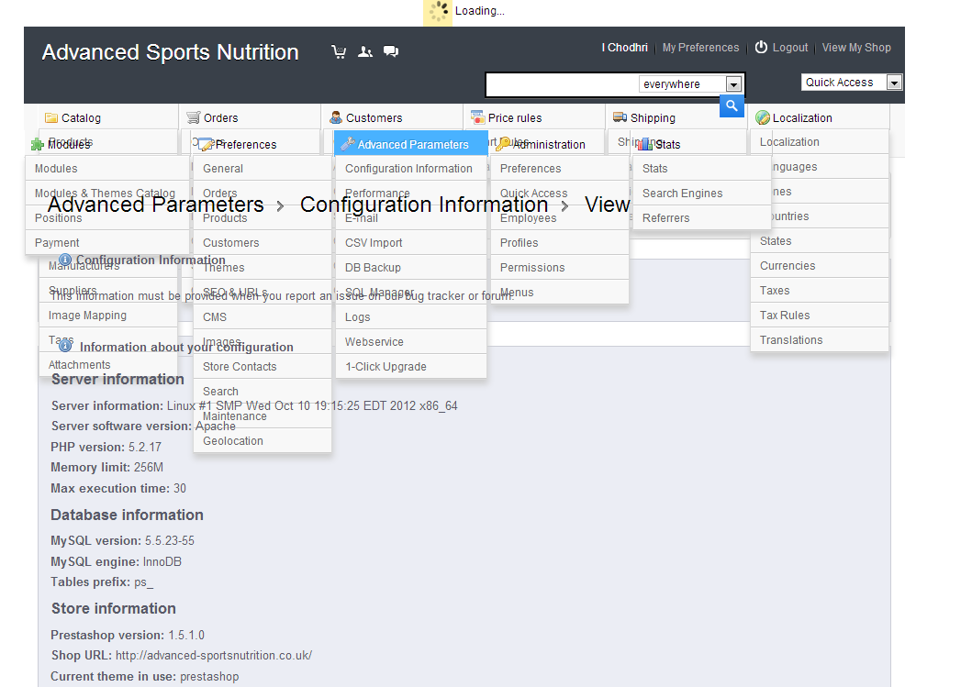The height and width of the screenshot is (687, 972).
Task: Open My Preferences link in header
Action: (700, 48)
